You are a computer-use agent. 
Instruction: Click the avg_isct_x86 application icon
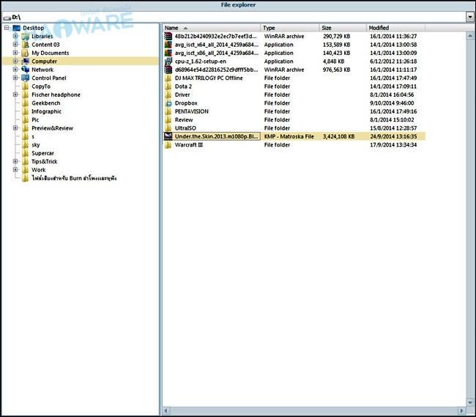(x=168, y=53)
